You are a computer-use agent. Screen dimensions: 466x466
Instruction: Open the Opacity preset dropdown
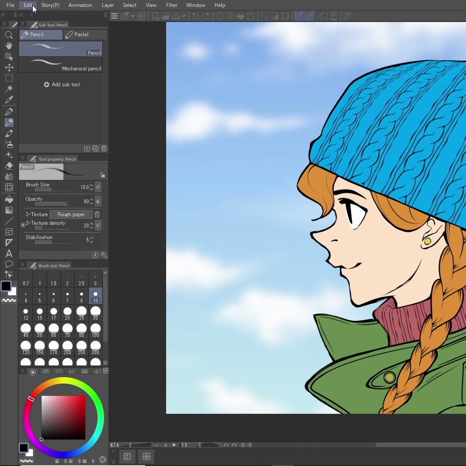coord(98,201)
